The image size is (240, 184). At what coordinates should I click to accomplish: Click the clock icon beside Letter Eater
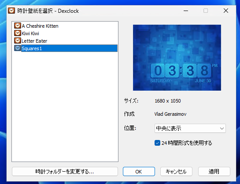click(x=18, y=40)
